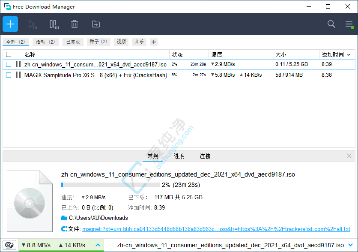Viewport: 358px width, 252px height.
Task: Open the 常规 details tab
Action: pos(153,156)
